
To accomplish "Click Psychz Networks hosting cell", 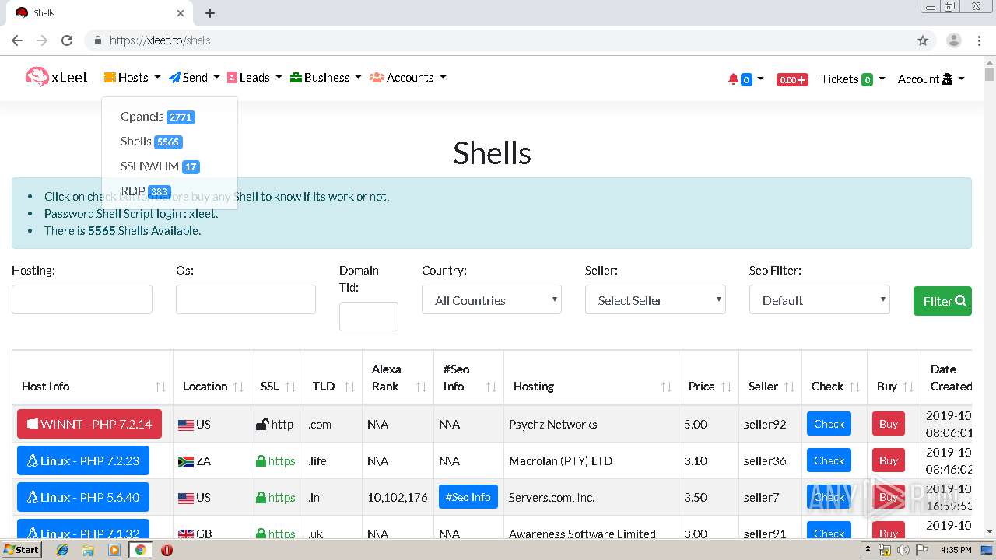I will [553, 424].
